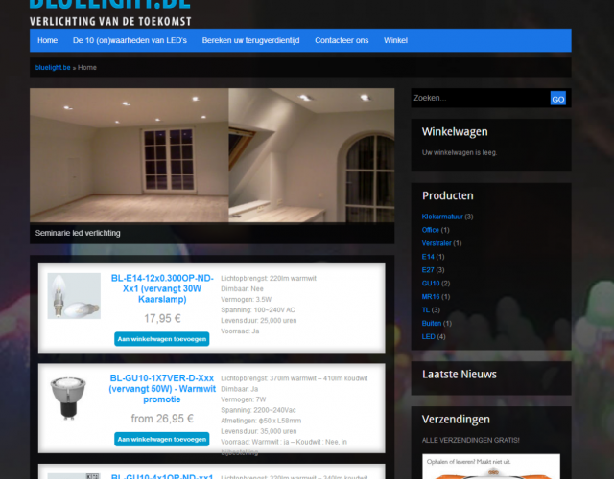Open the Ophalen of leveren shipping image
This screenshot has height=479, width=614.
click(x=491, y=467)
